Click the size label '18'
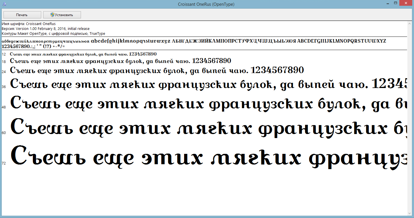414x218 pixels. coord(4,62)
